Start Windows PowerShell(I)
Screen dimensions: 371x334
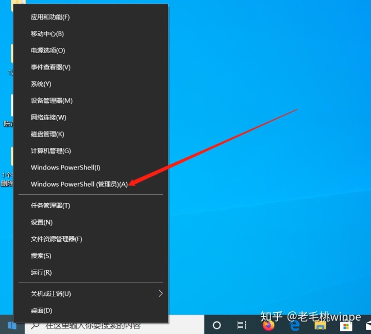point(91,168)
